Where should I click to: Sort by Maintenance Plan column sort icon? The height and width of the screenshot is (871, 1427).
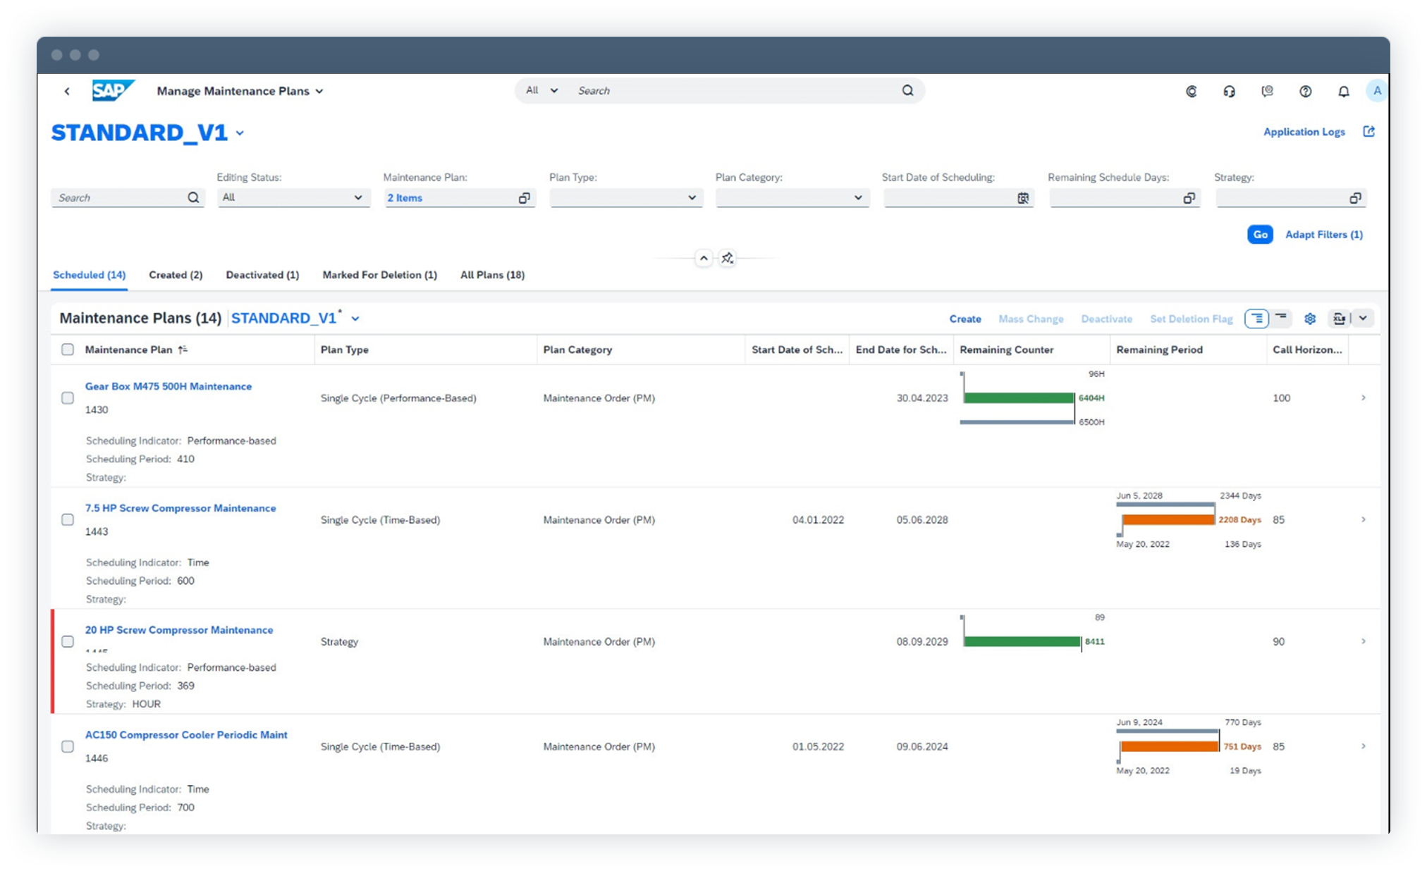[183, 350]
